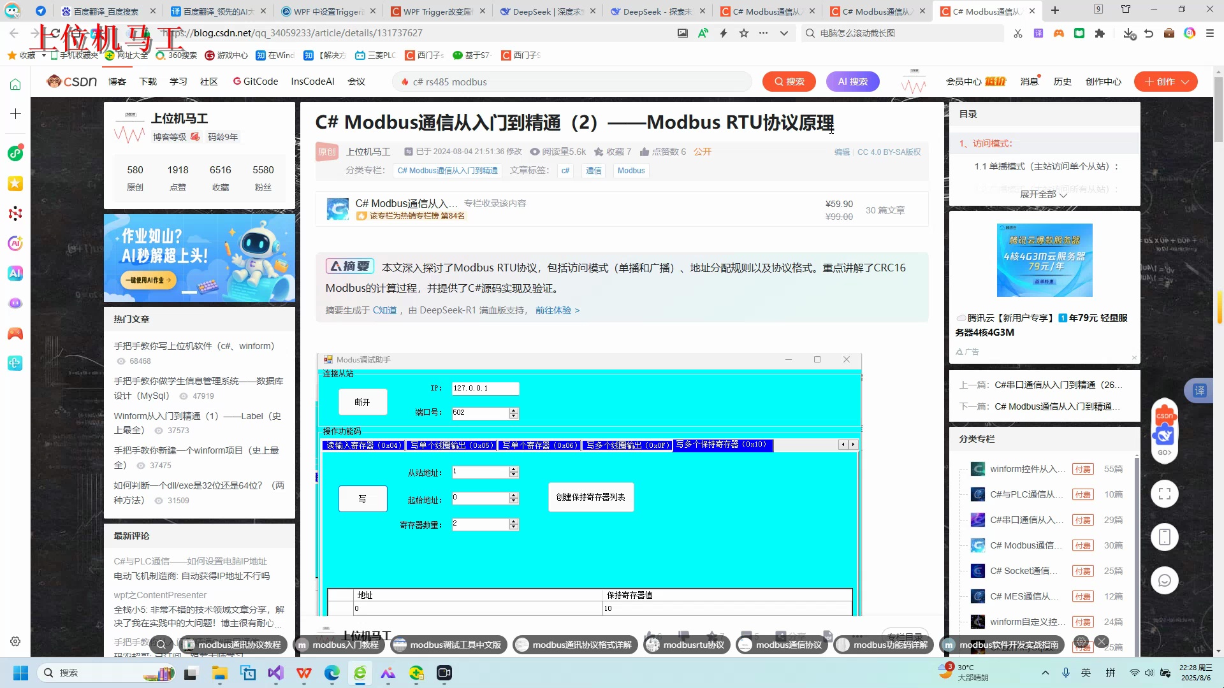
Task: Launch screen recorder icon from the taskbar
Action: click(443, 673)
